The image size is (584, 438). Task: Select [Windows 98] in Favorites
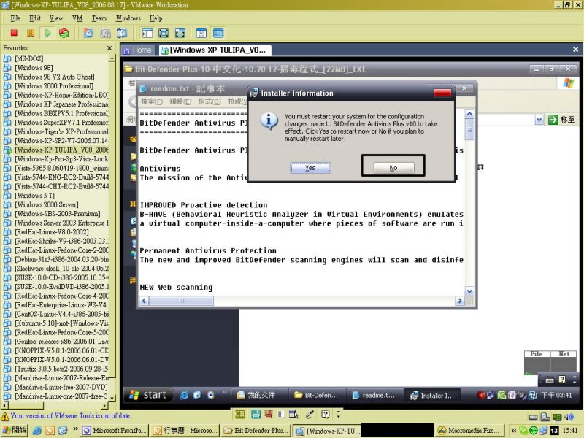pos(34,67)
